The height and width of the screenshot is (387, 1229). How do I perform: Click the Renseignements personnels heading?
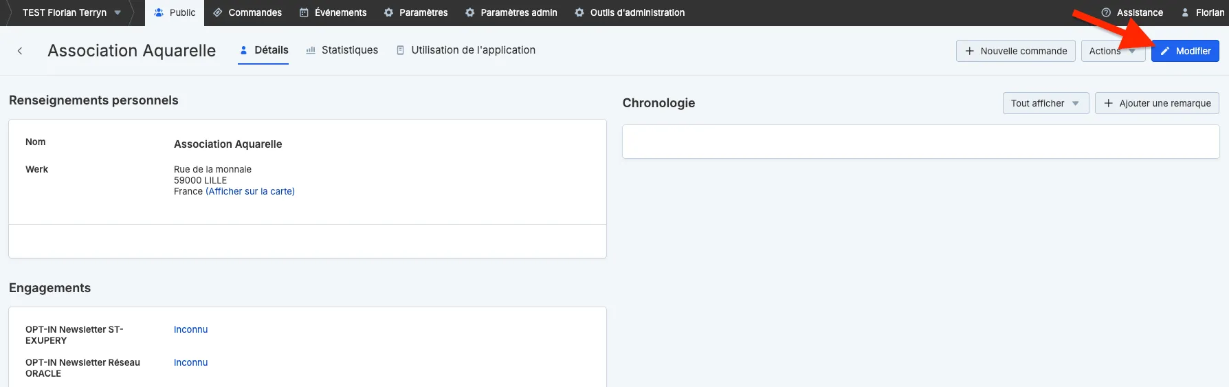pos(93,100)
